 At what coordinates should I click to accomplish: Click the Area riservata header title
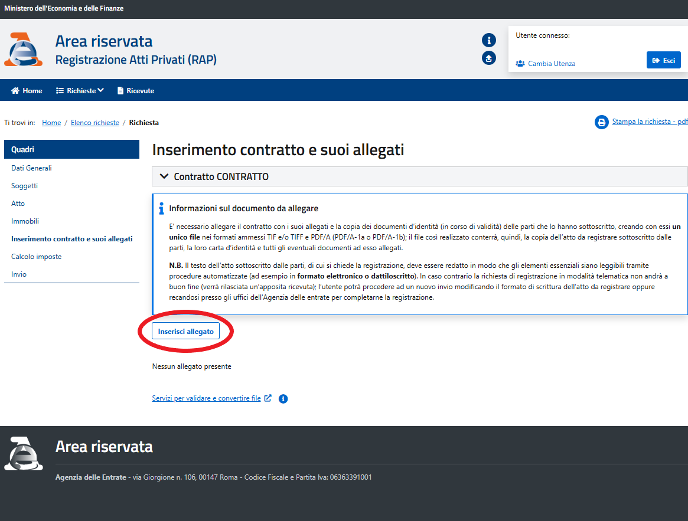coord(104,41)
